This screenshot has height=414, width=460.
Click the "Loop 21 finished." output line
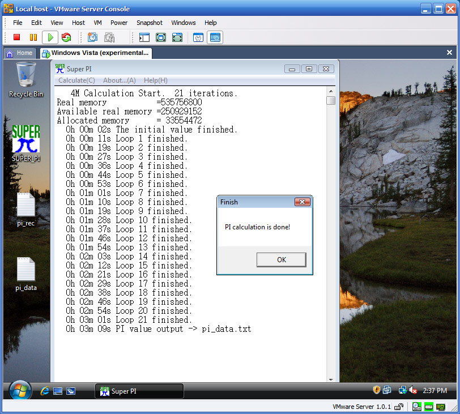click(x=129, y=319)
